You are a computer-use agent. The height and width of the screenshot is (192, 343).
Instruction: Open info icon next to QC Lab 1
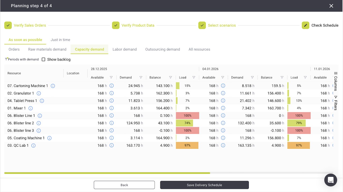pos(33,146)
